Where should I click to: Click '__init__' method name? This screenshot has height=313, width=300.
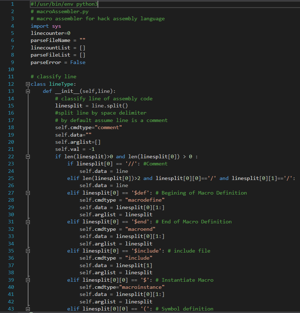click(67, 91)
